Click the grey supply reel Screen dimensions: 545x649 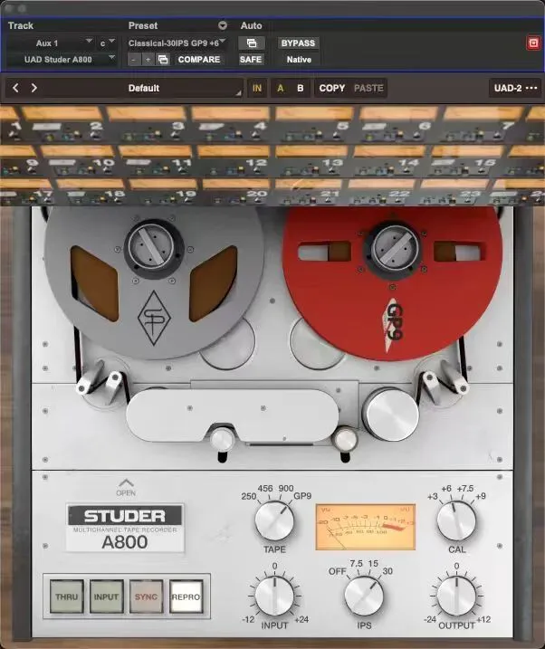coord(154,282)
